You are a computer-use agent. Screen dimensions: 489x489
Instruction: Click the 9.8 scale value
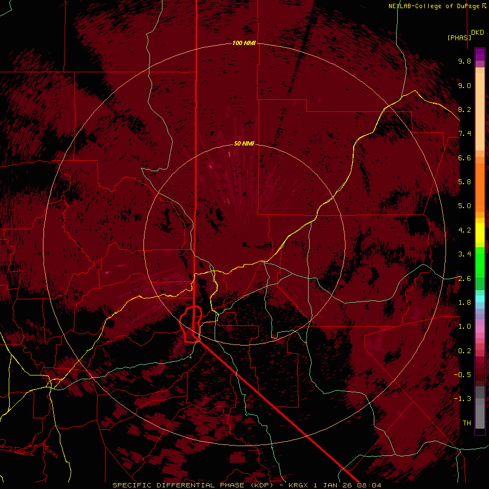465,61
